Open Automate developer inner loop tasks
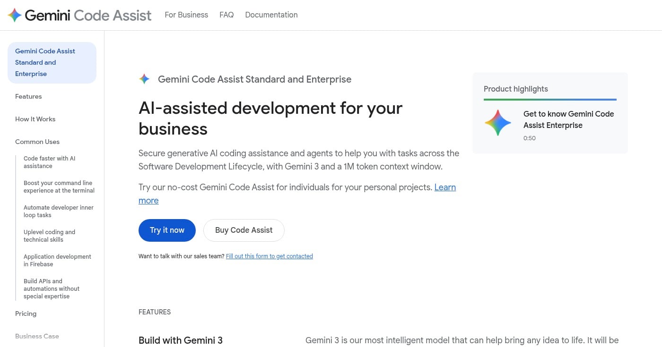This screenshot has width=662, height=347. click(x=59, y=212)
